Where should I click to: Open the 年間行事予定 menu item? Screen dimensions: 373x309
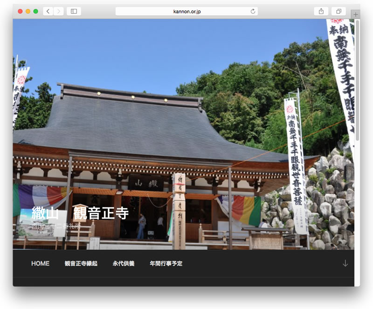(166, 263)
